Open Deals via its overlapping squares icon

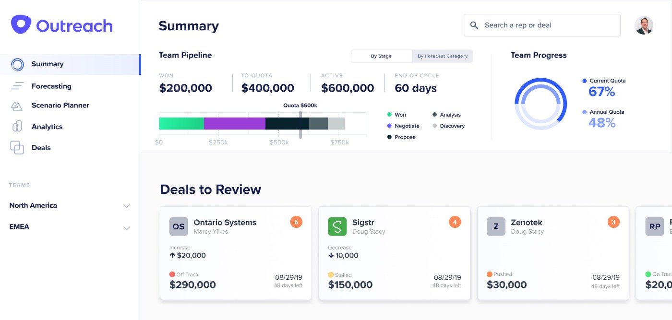(17, 148)
